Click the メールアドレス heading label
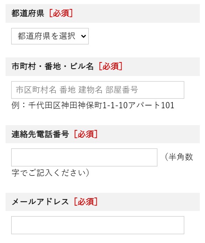Screen dimensions: 205x243 pyautogui.click(x=40, y=202)
